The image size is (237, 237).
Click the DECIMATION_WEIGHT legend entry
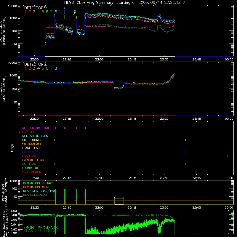point(38,187)
